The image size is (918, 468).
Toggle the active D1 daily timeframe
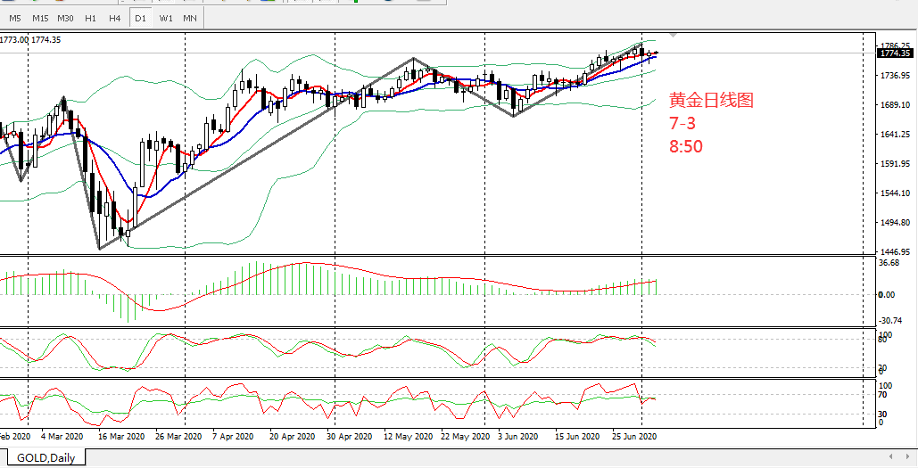point(140,18)
